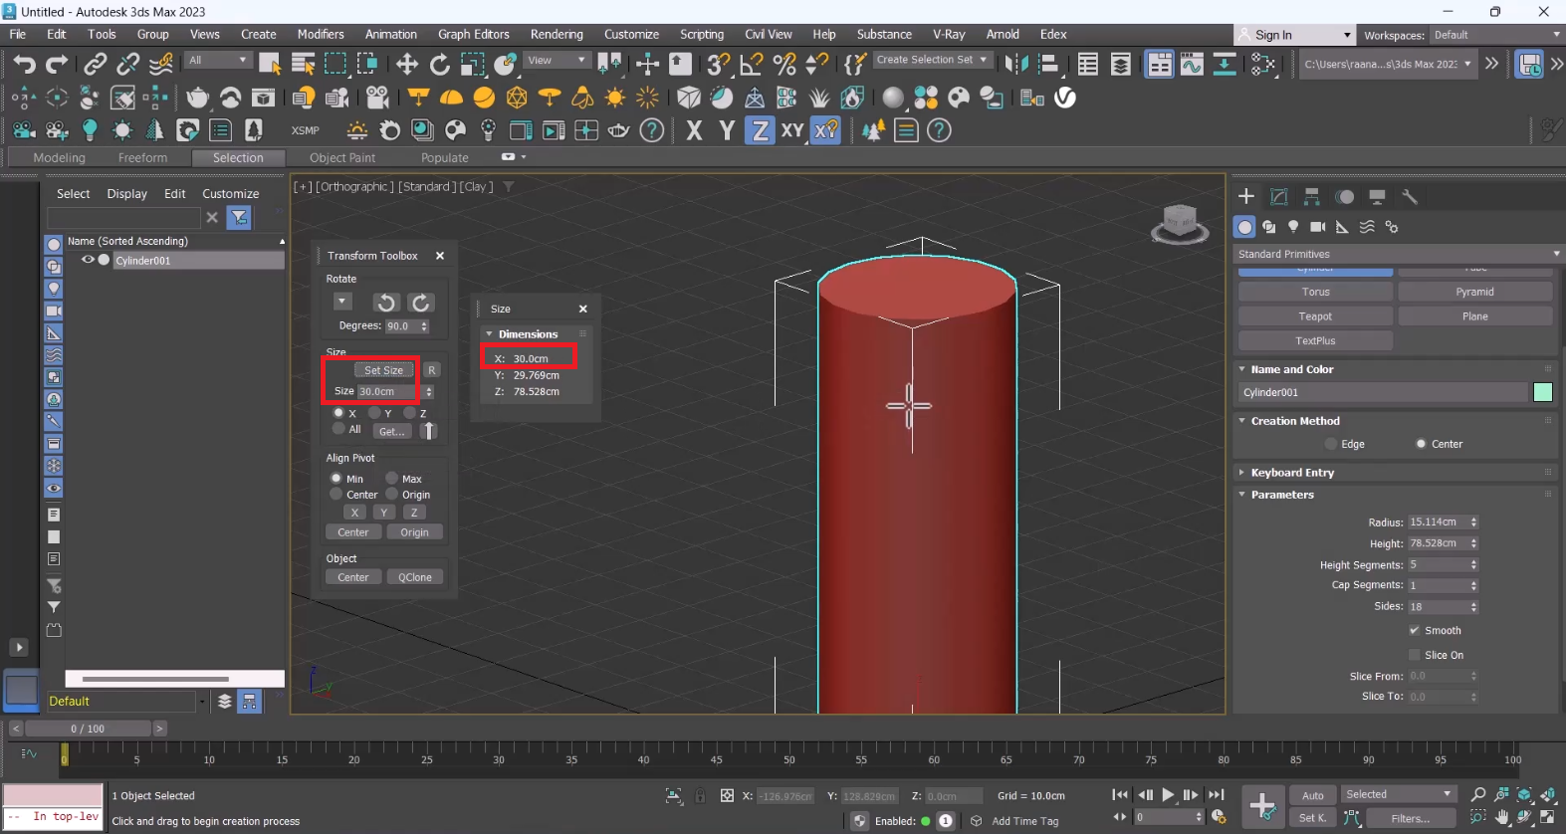Switch to the Freeform ribbon tab
1566x834 pixels.
tap(142, 157)
